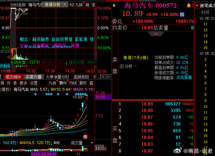This screenshot has width=215, height=156.
Task: Select the 周 weekly period button
Action: pyautogui.click(x=2, y=83)
